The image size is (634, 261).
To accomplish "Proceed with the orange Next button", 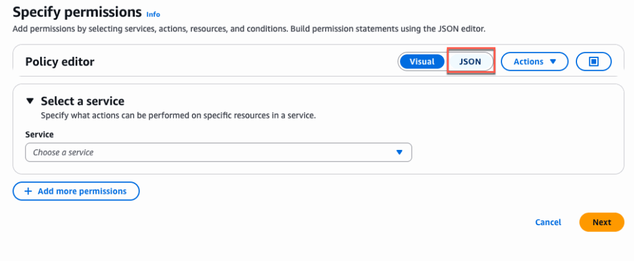I will [601, 222].
